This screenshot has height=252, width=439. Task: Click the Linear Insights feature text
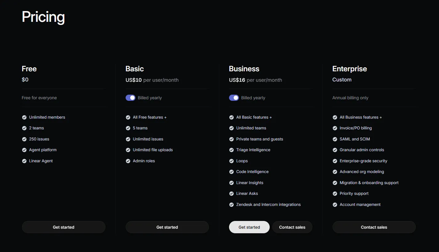(250, 183)
